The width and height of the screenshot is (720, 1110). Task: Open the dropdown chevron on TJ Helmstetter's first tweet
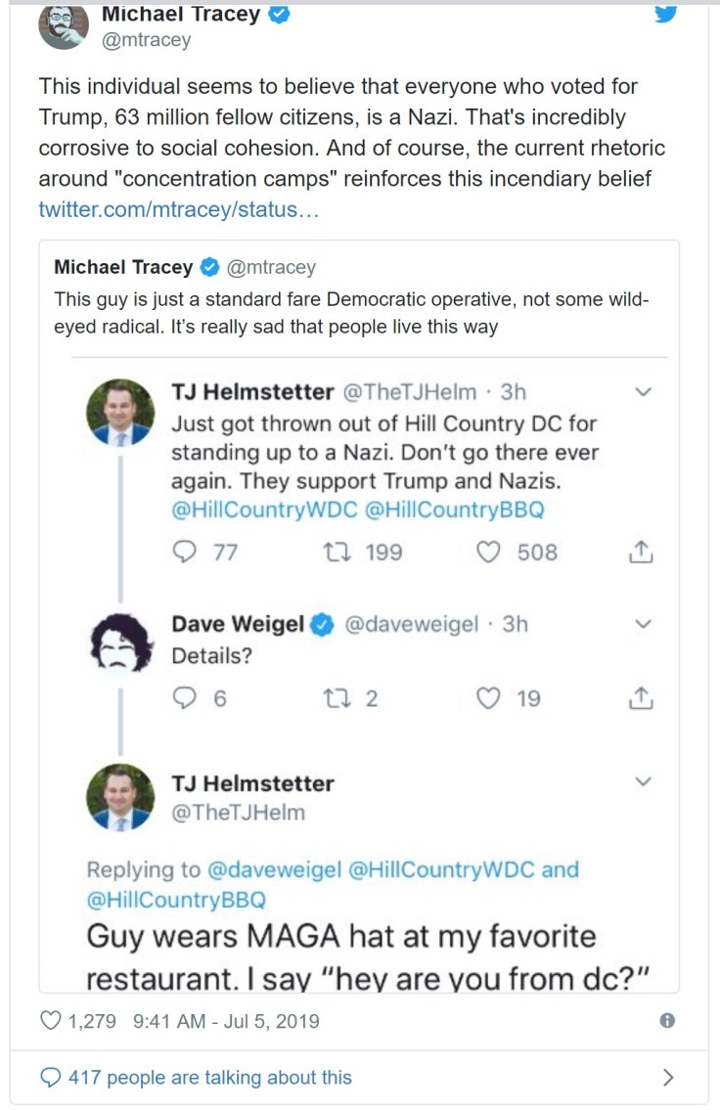[643, 392]
